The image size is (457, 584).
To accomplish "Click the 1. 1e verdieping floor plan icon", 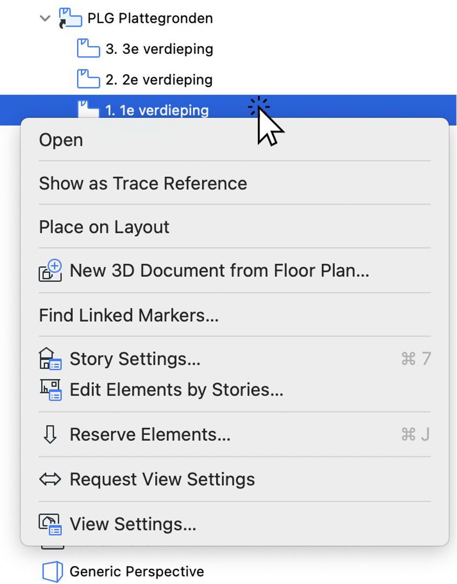I will coord(88,109).
